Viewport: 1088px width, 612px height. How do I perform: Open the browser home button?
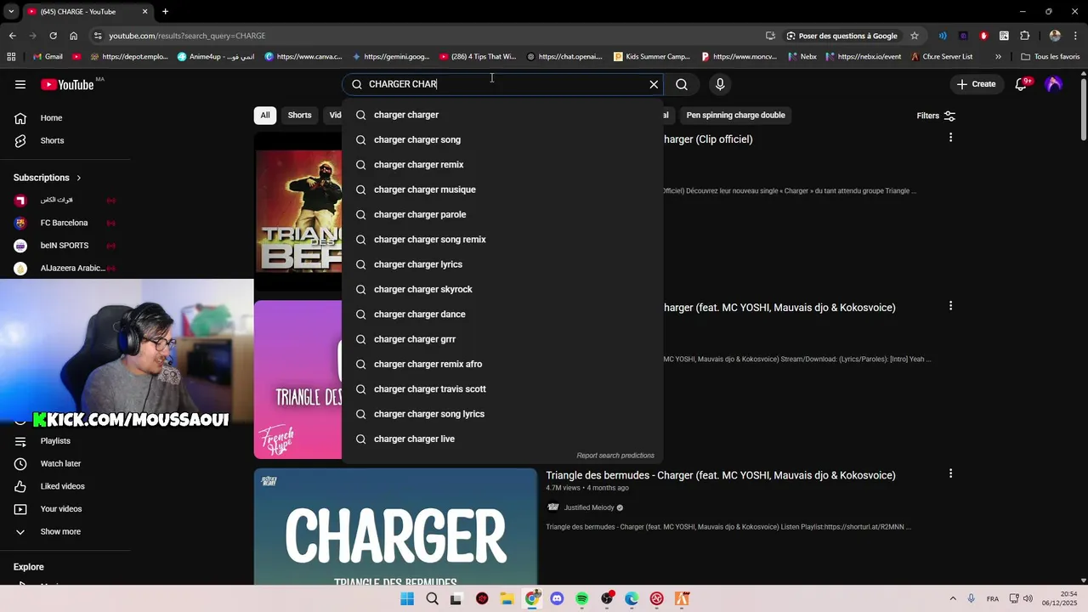click(x=73, y=36)
